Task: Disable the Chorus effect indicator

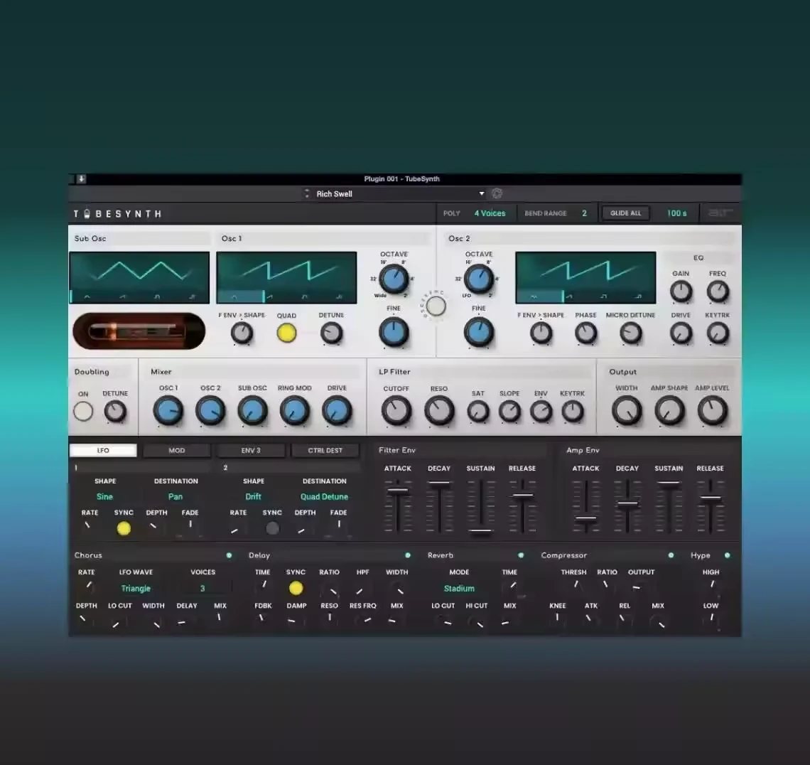Action: click(x=229, y=555)
